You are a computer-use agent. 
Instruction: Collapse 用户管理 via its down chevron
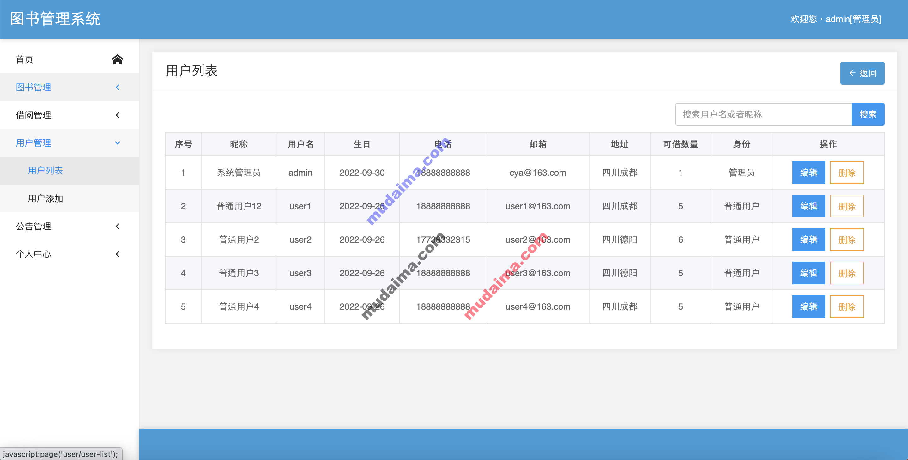click(118, 143)
